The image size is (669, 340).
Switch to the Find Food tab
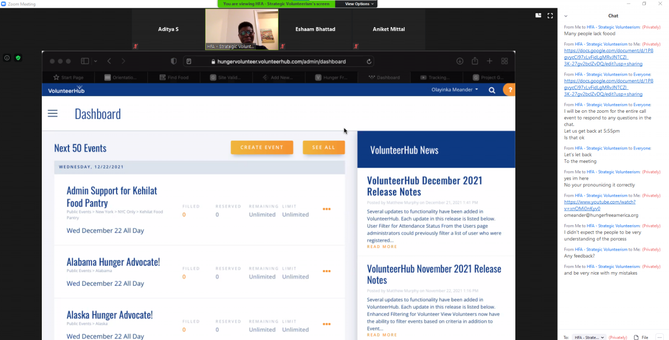174,77
